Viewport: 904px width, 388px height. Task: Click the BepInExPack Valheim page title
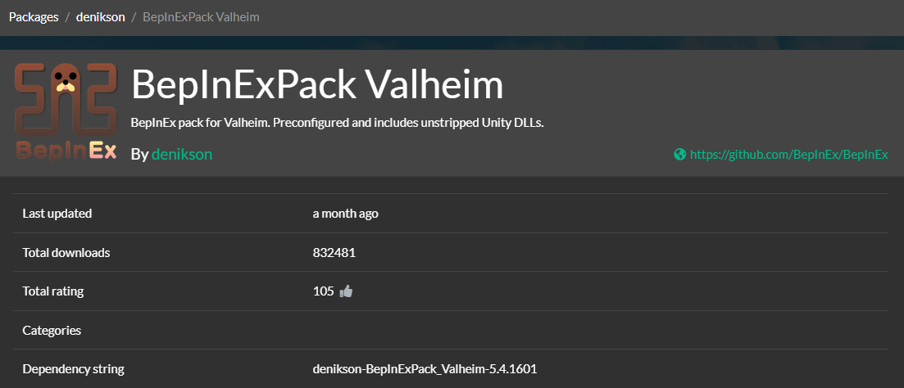click(317, 84)
